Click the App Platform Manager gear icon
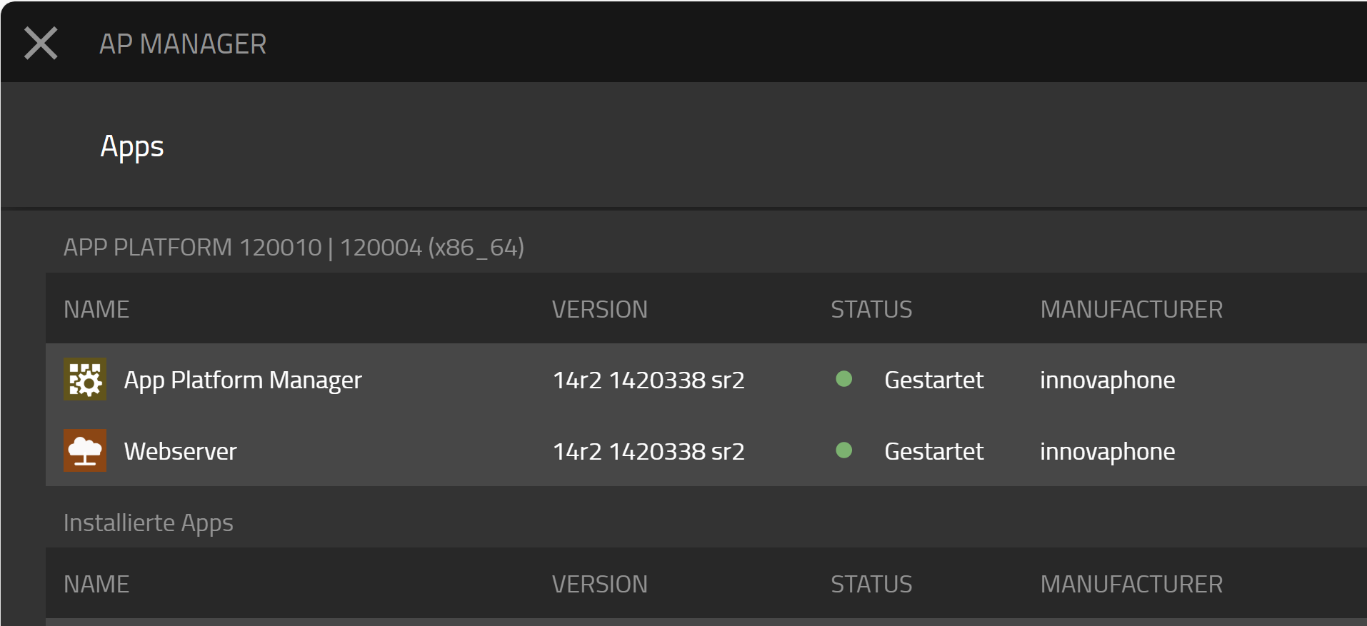This screenshot has width=1367, height=626. pos(85,379)
